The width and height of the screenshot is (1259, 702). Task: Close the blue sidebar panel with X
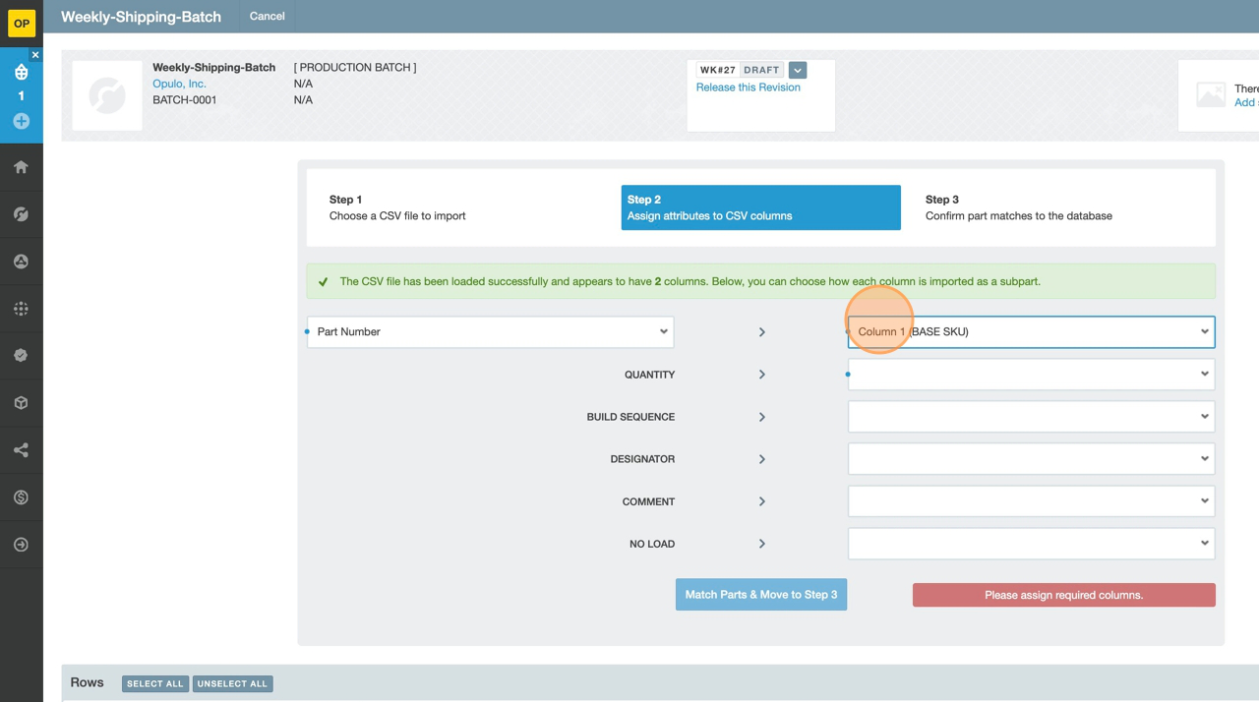[35, 55]
